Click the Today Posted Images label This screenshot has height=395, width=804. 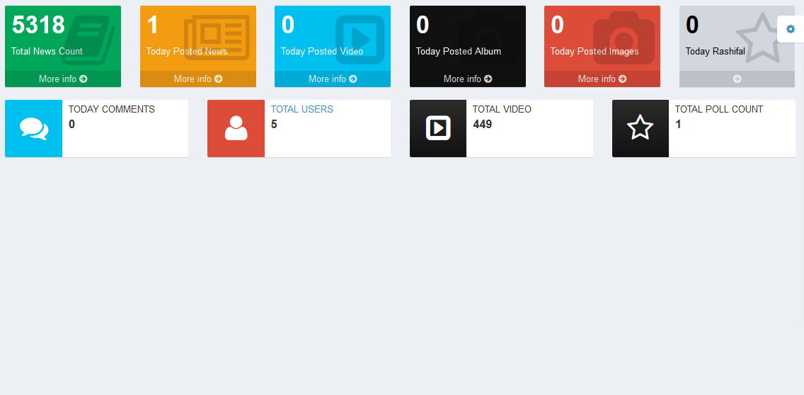595,51
